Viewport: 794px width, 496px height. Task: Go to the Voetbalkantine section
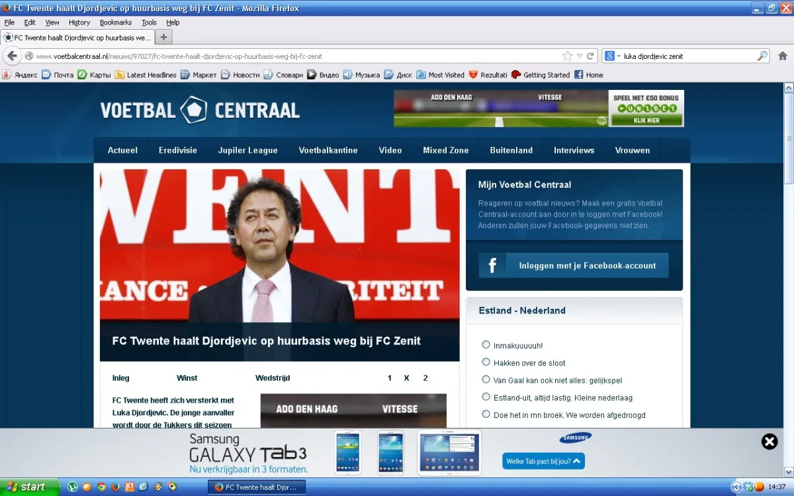click(328, 150)
